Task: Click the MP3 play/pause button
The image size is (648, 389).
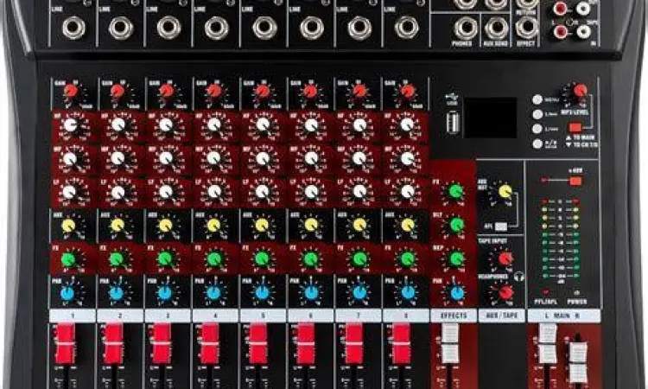Action: click(537, 143)
